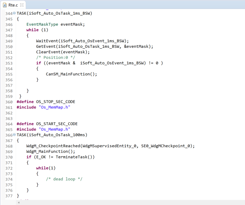This screenshot has width=245, height=205.
Task: Collapse the TASK block at line 344
Action: click(x=14, y=13)
